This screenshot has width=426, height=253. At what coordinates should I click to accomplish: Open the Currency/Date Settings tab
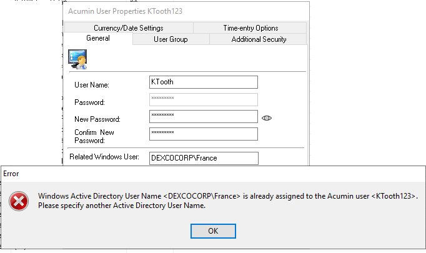point(129,28)
